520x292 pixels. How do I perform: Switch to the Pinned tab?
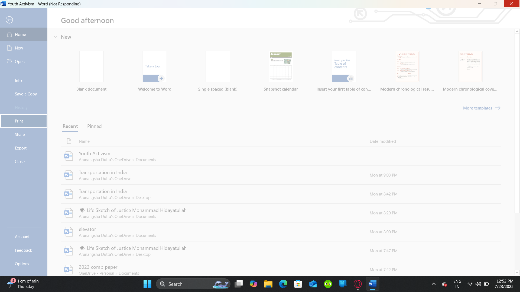94,126
